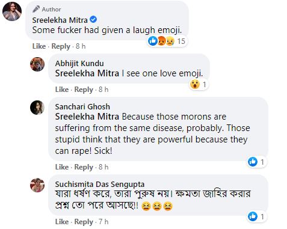Open the Sanchari Ghosh name link
Screen dimensions: 287x229
(82, 106)
